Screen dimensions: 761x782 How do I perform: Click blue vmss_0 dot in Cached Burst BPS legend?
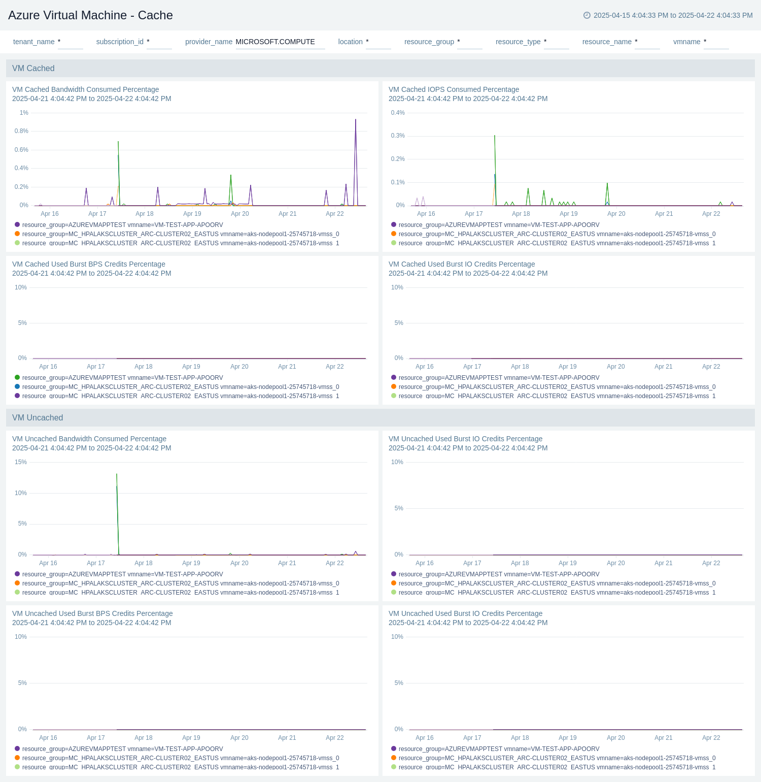pyautogui.click(x=17, y=386)
